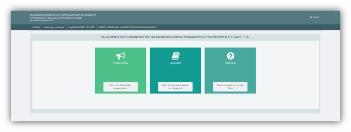The width and height of the screenshot is (351, 132).
Task: Click the book icon on Εγχειρίδια card
Action: coord(176,56)
